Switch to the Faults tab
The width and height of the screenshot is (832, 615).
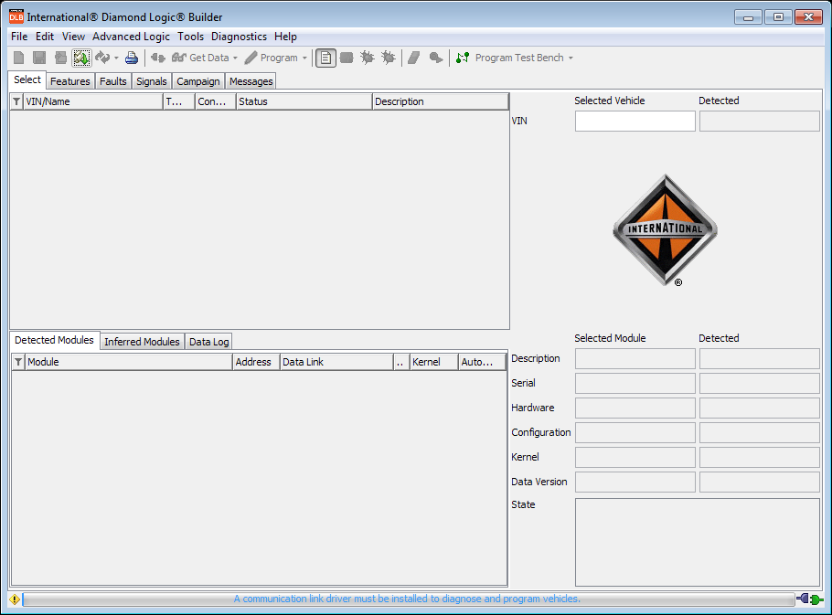click(x=112, y=80)
